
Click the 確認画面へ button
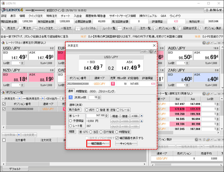(x=98, y=144)
